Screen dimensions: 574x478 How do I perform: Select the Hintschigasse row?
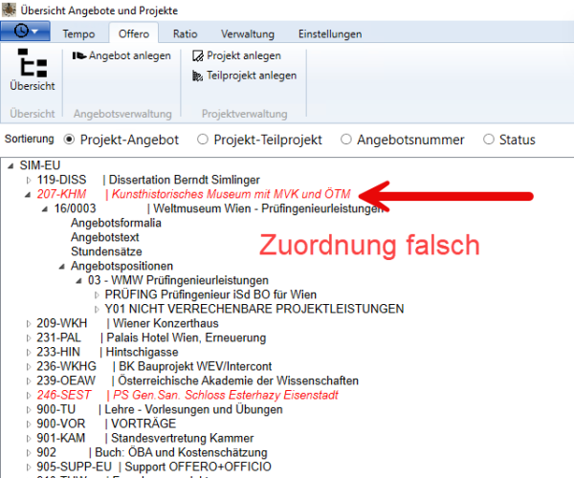tap(107, 352)
